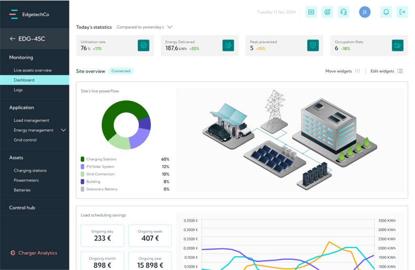Go back using the EDG-45C arrow

pyautogui.click(x=13, y=39)
